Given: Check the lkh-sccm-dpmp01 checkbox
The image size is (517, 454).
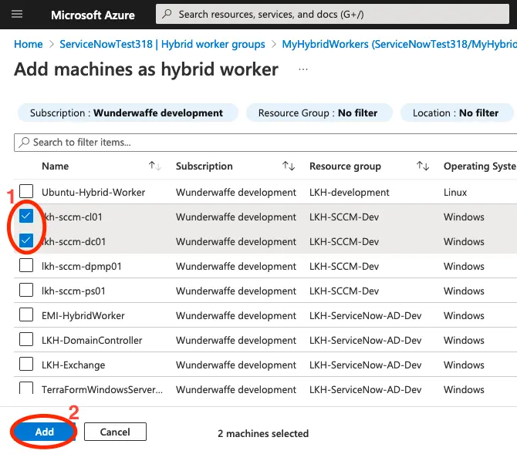Looking at the screenshot, I should click(x=26, y=265).
